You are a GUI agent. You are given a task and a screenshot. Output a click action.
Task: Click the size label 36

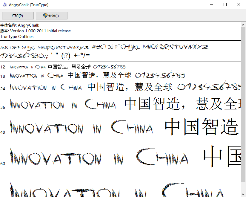click(x=3, y=107)
